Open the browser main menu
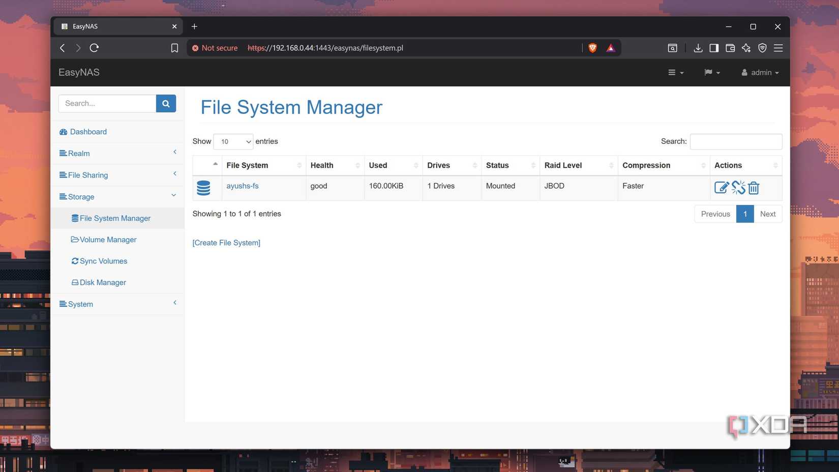Screen dimensions: 839x472 point(778,48)
